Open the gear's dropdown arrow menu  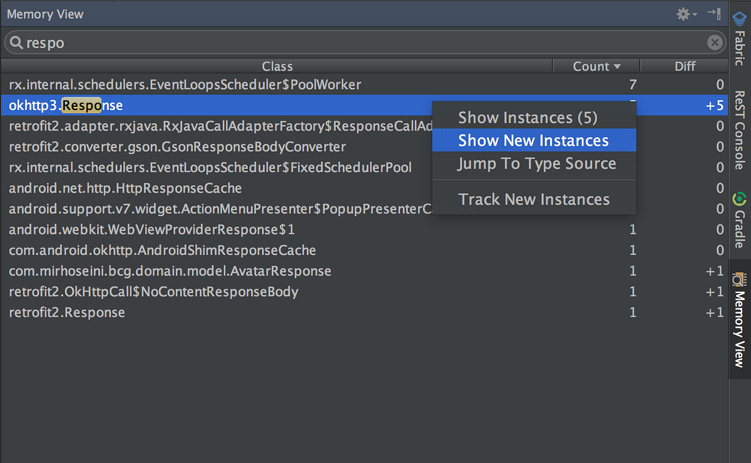pos(693,14)
